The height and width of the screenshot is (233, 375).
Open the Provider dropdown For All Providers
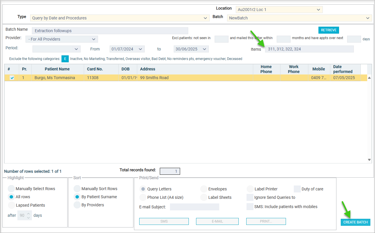click(x=62, y=39)
